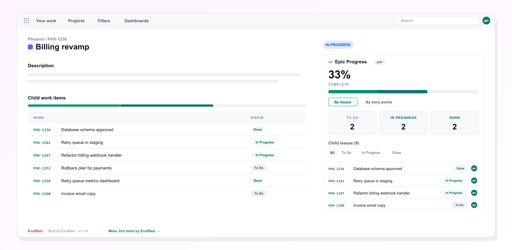The width and height of the screenshot is (512, 250).
Task: Click assignee avatar on PHX-1236 panel row
Action: coord(474,168)
